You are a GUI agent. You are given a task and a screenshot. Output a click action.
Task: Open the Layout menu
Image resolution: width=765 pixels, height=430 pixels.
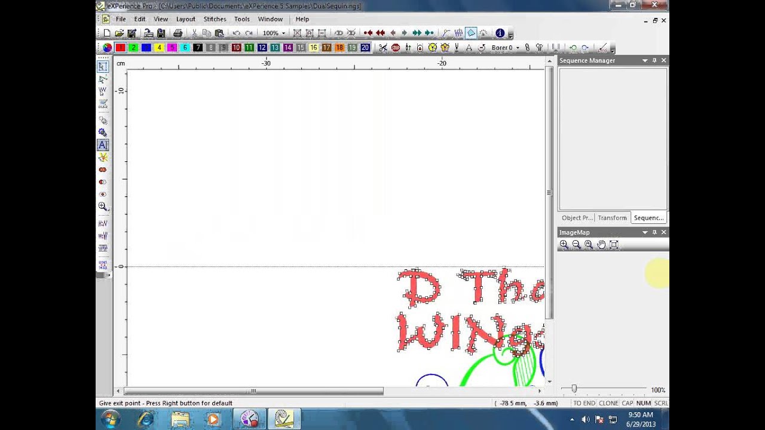pyautogui.click(x=186, y=19)
